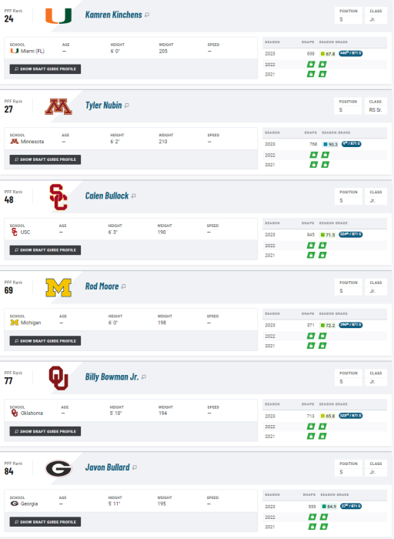Expand draft guide profile for Billy Bowman Jr.
Viewport: 394px width, 539px height.
[45, 431]
